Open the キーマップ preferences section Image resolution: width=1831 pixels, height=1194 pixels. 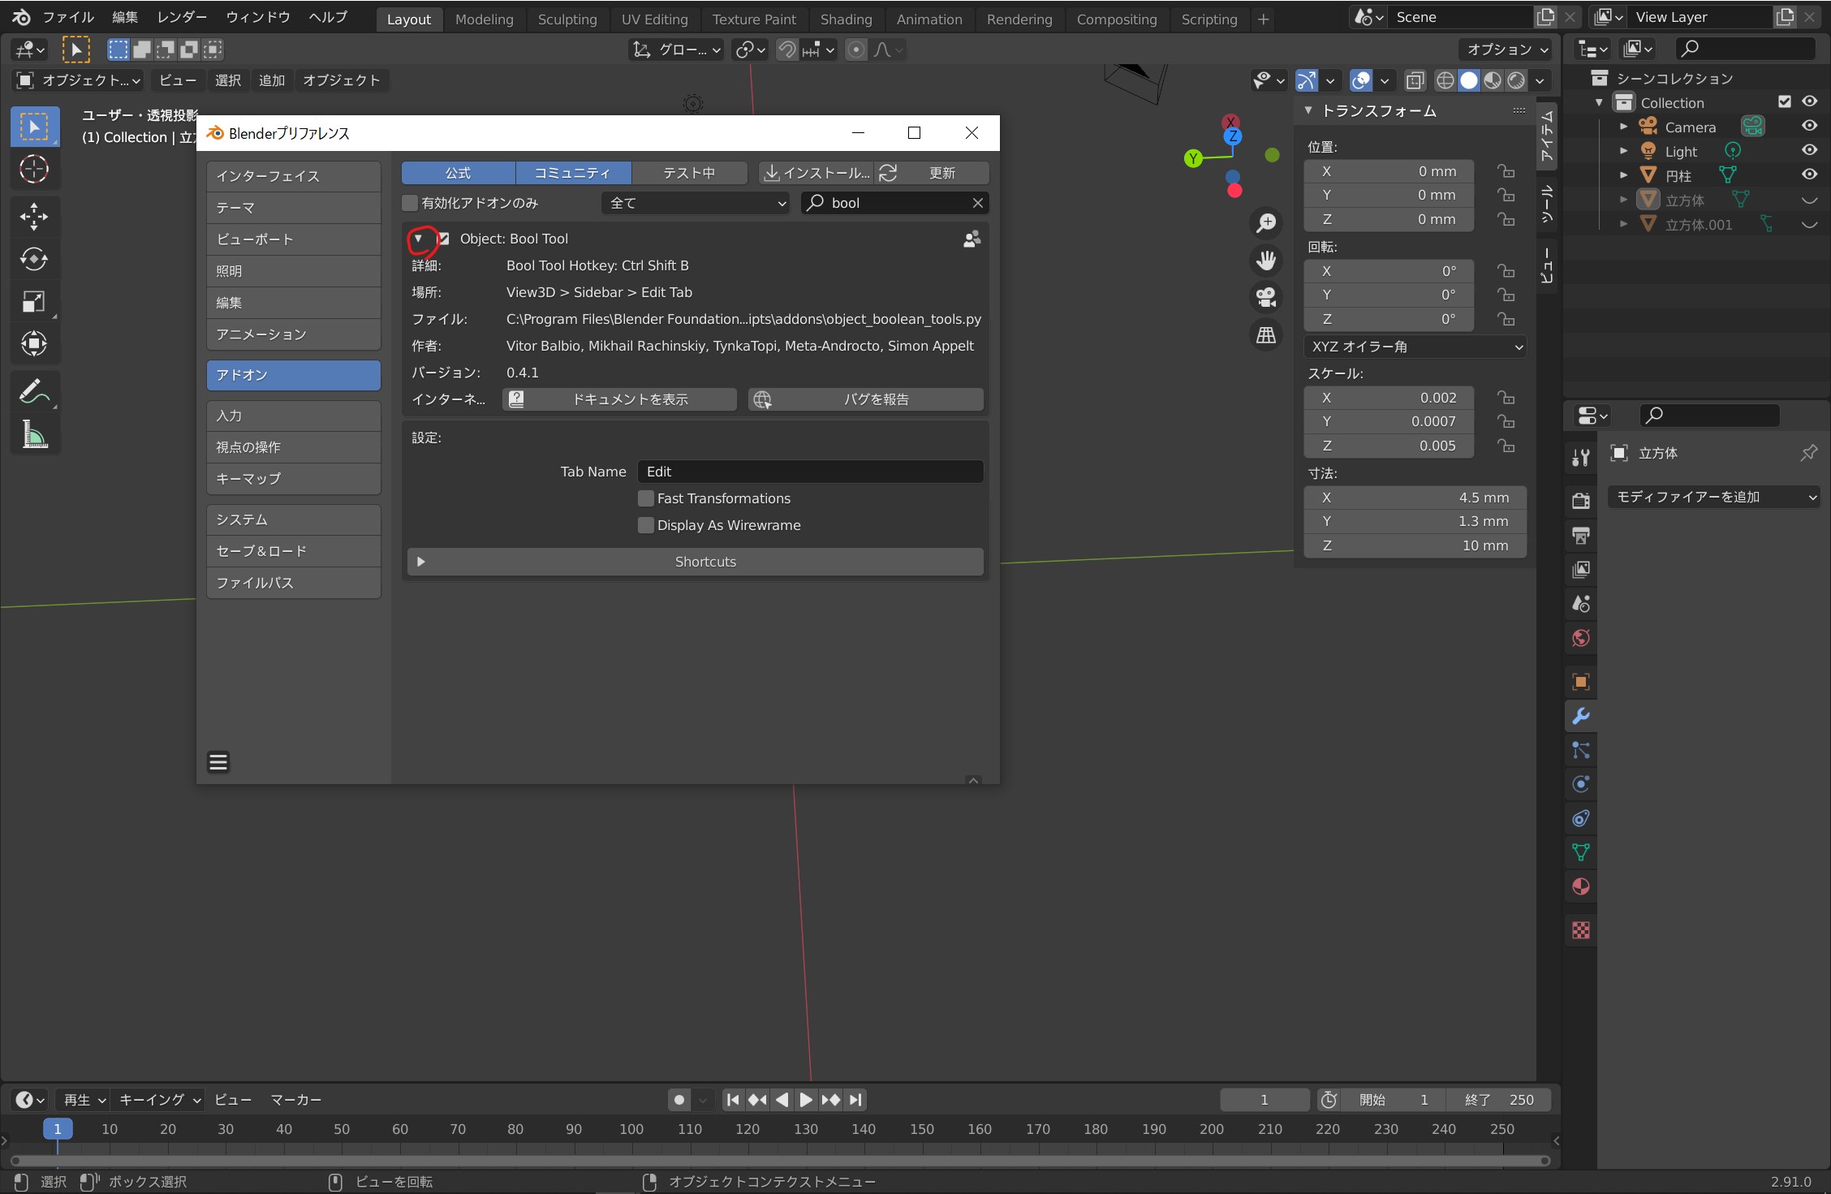(x=293, y=479)
